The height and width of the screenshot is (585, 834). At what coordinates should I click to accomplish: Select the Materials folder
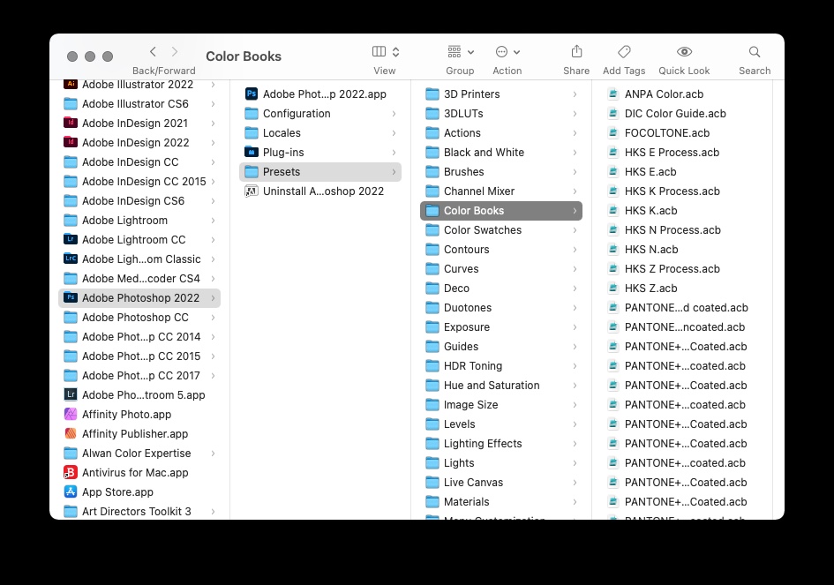501,501
